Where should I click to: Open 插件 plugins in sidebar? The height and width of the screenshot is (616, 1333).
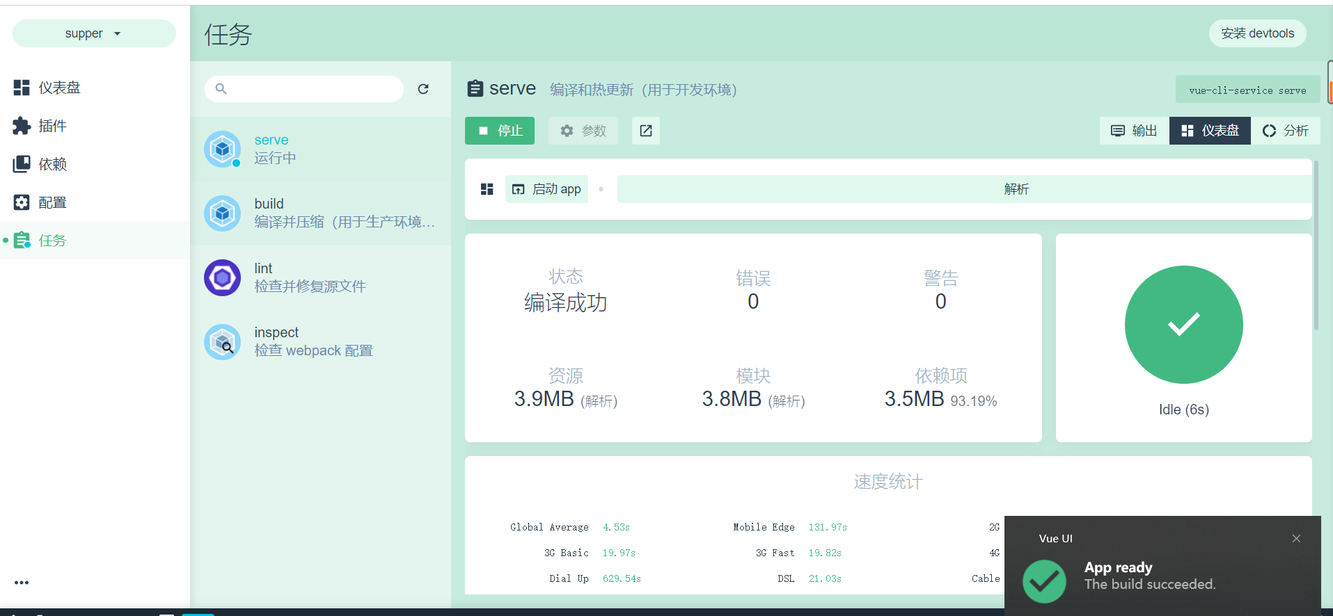(x=52, y=126)
